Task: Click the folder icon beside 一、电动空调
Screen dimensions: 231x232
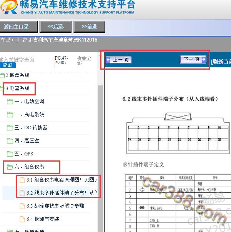Action: 10,102
